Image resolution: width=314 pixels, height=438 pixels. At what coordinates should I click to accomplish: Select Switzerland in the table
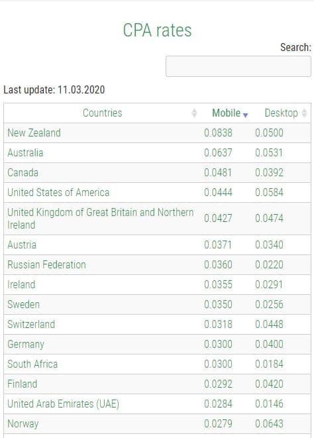click(x=157, y=324)
